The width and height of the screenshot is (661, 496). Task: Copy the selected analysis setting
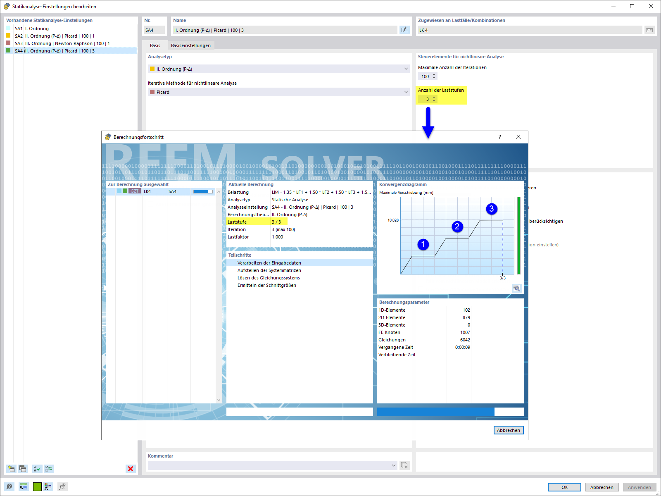[23, 469]
